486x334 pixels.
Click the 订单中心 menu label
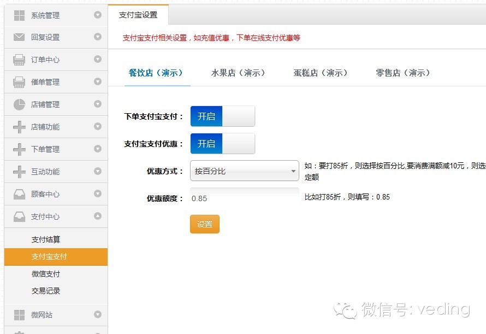pos(45,60)
